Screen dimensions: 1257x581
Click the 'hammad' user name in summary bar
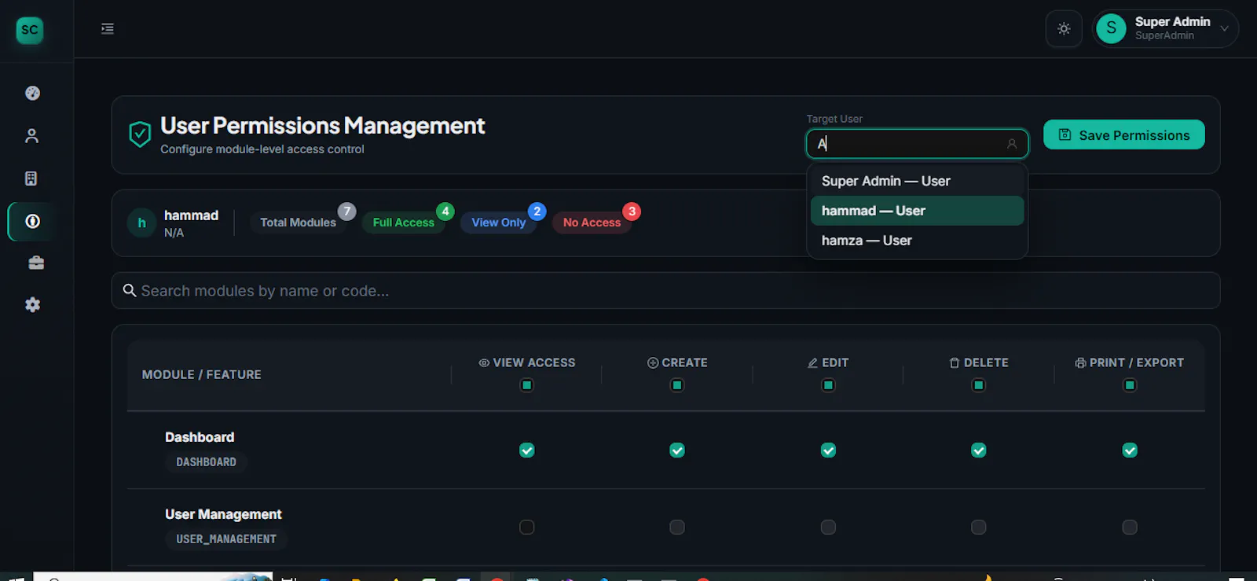pyautogui.click(x=191, y=215)
